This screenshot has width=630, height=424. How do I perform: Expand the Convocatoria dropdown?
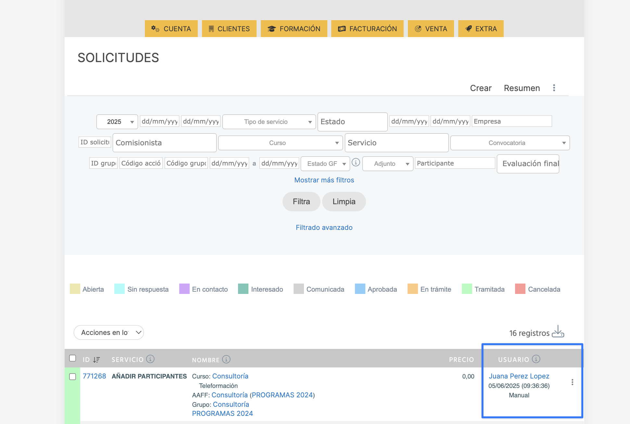pyautogui.click(x=510, y=143)
